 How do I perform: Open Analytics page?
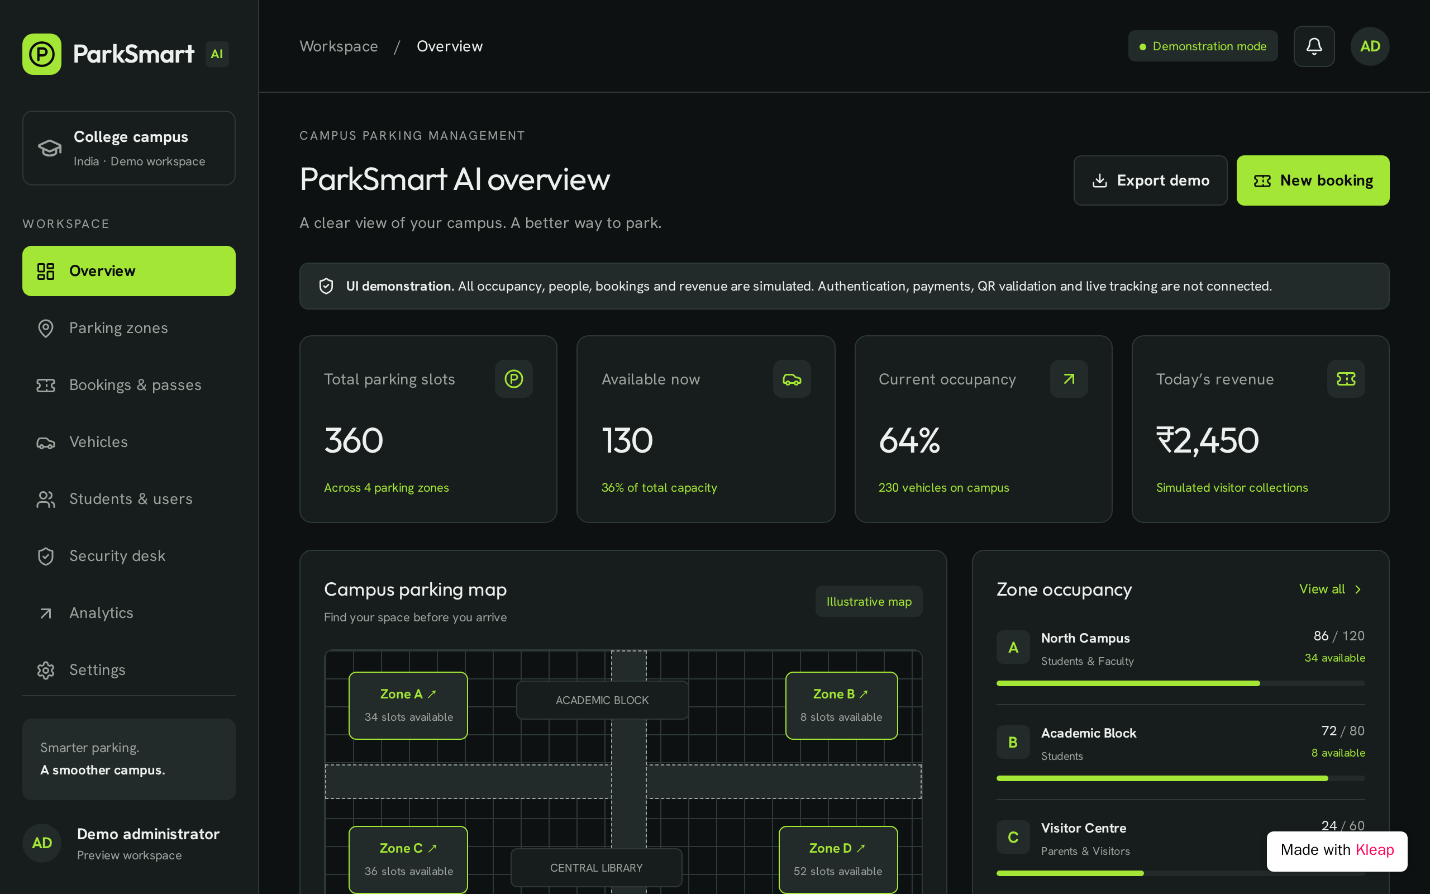(129, 613)
